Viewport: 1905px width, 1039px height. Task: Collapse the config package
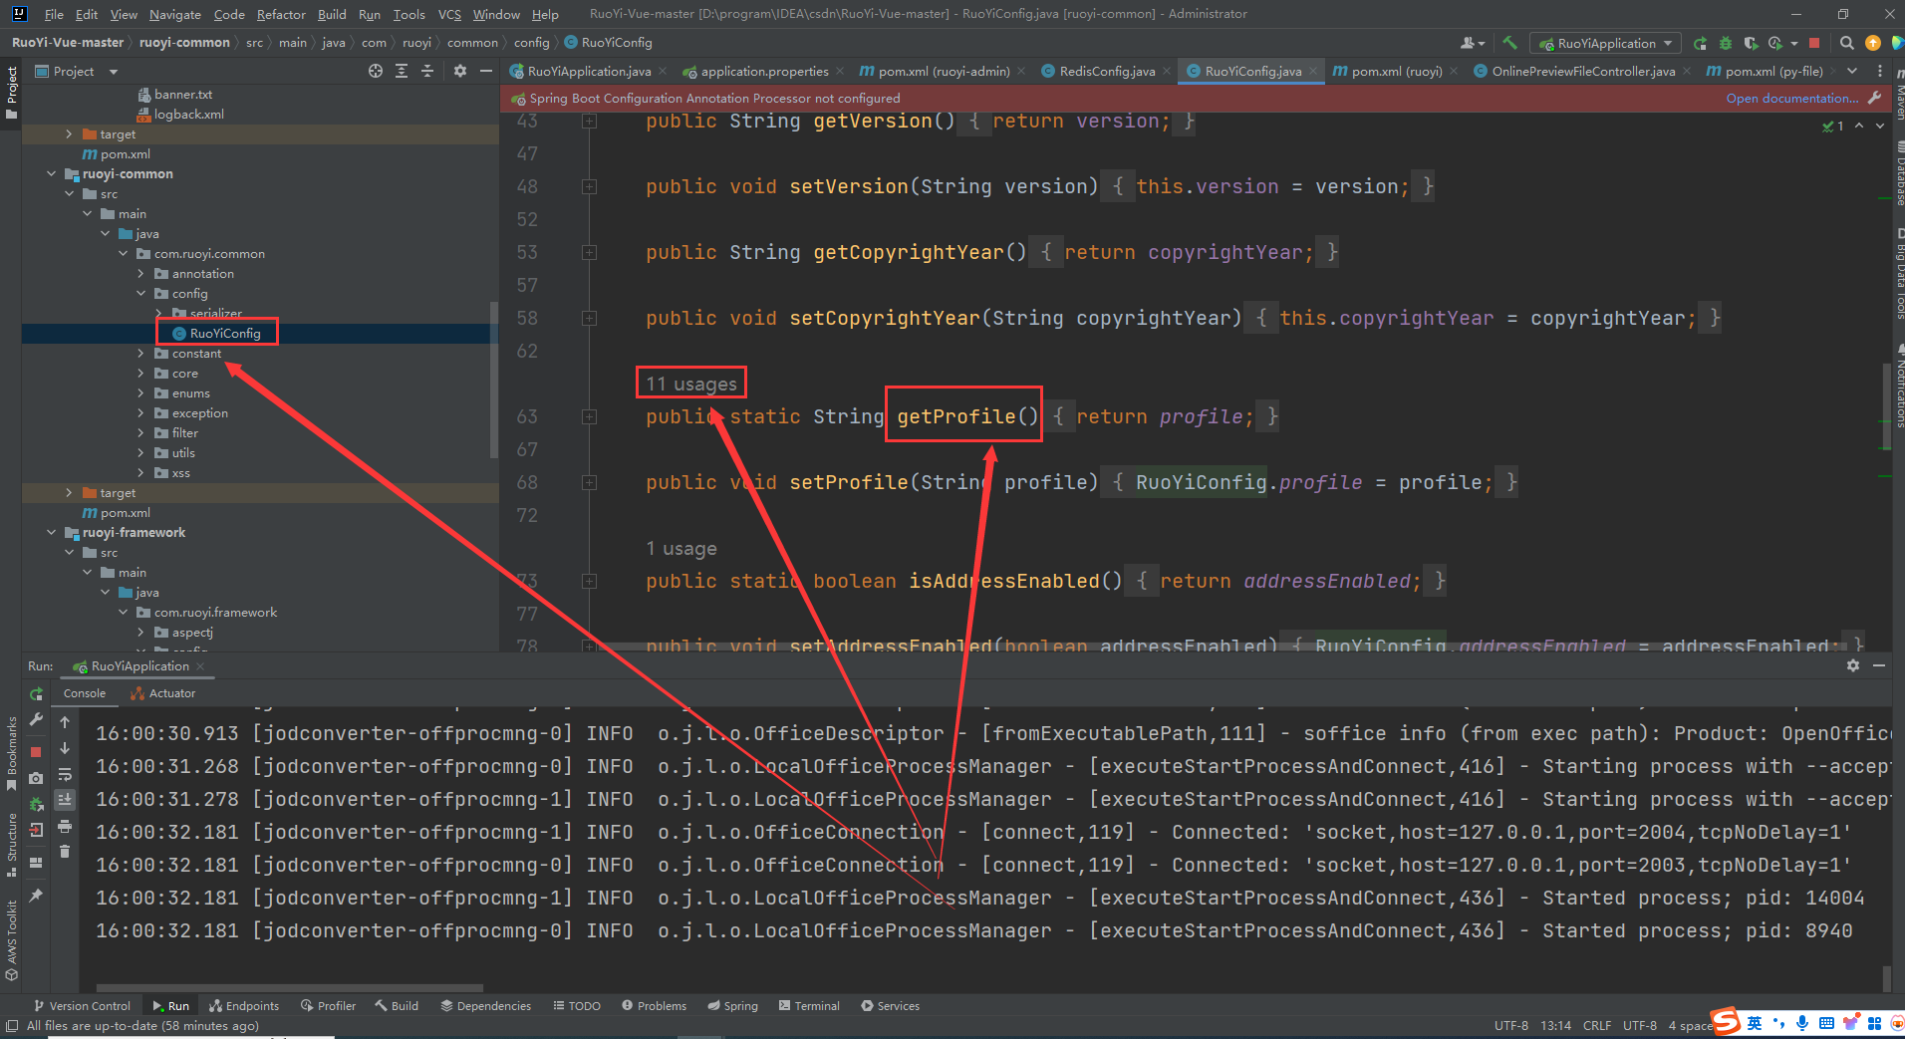point(140,294)
